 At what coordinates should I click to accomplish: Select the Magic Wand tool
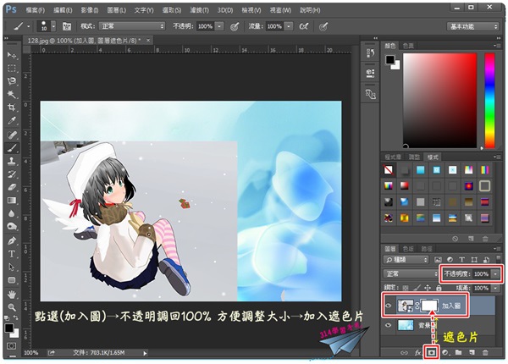tap(12, 94)
